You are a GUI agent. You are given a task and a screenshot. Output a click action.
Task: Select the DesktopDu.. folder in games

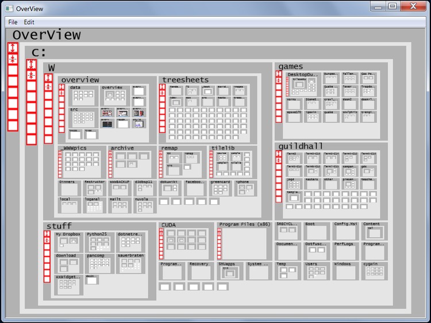click(x=302, y=85)
